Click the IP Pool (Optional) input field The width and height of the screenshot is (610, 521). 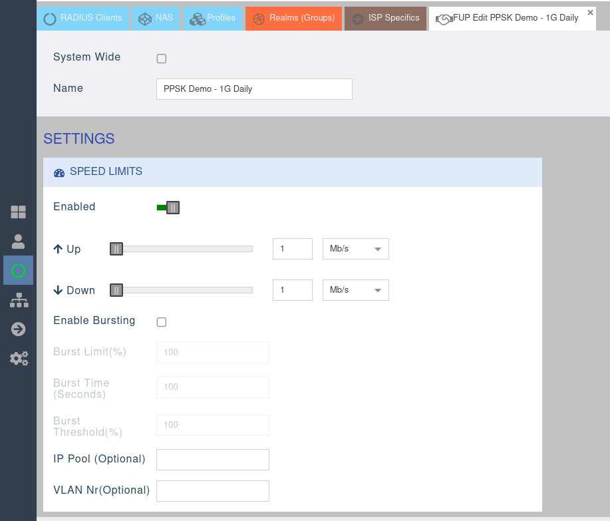click(212, 460)
